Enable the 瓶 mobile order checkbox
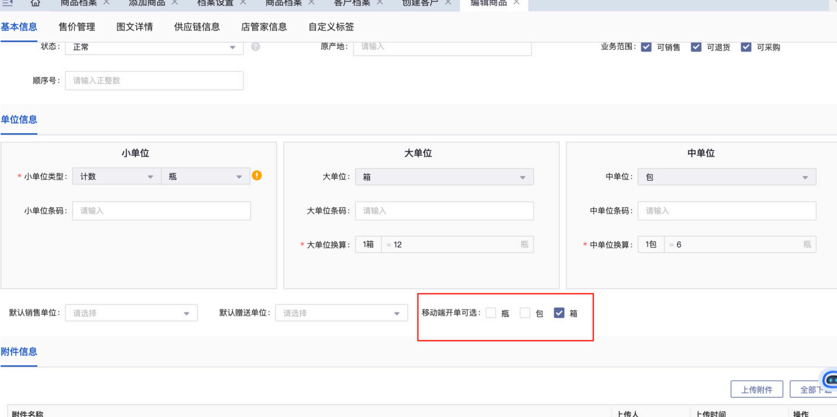 (491, 313)
